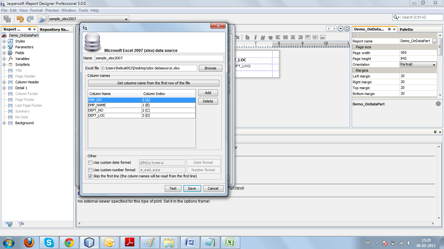Uncheck Skip the first line checkbox
This screenshot has width=444, height=249.
click(90, 176)
